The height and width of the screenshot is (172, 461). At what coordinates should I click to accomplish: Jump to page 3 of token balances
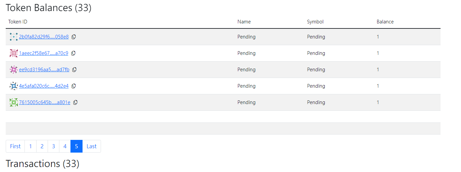pyautogui.click(x=53, y=146)
